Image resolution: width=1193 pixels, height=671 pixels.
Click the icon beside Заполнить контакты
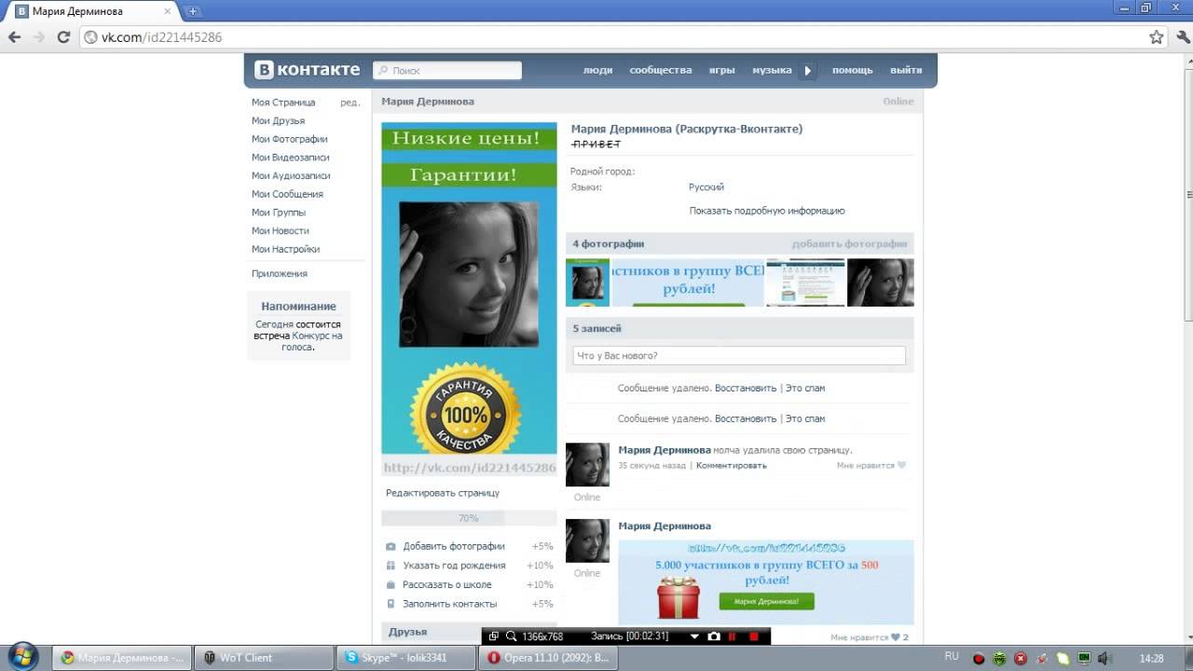click(391, 604)
